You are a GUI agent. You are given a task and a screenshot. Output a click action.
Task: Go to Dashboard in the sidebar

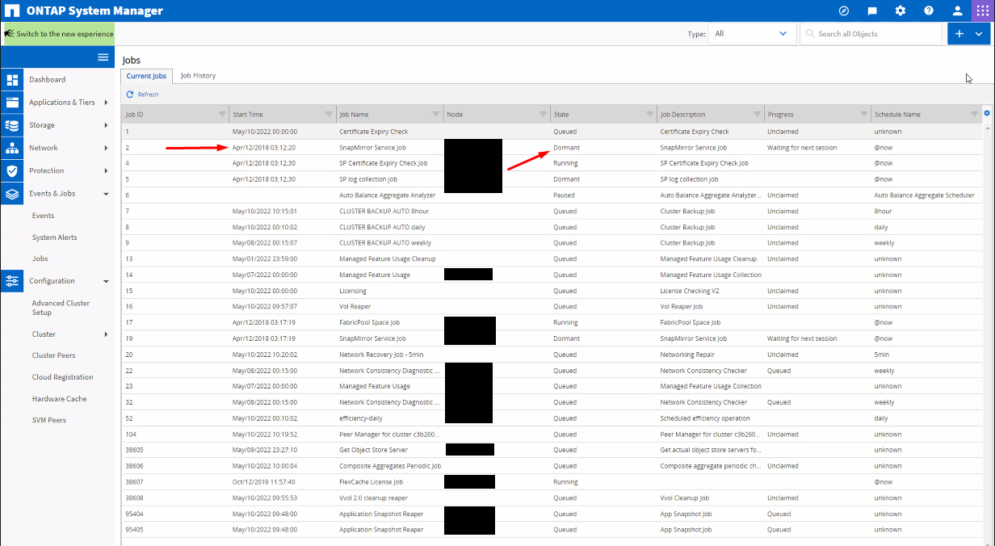point(47,80)
